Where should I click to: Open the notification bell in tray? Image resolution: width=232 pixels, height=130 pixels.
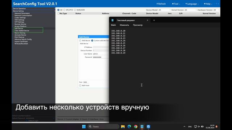click(217, 127)
